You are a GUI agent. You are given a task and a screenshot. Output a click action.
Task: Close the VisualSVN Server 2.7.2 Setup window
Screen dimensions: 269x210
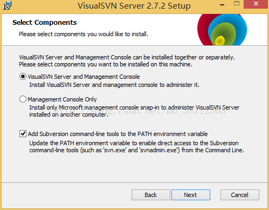pos(256,4)
